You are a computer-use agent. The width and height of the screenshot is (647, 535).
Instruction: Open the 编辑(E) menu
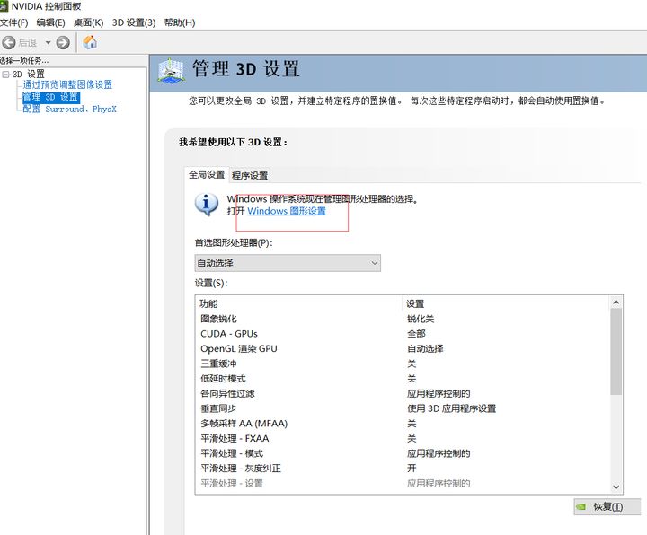pyautogui.click(x=50, y=22)
